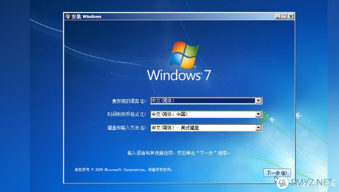Open the time and currency format dropdown arrow

pyautogui.click(x=258, y=114)
